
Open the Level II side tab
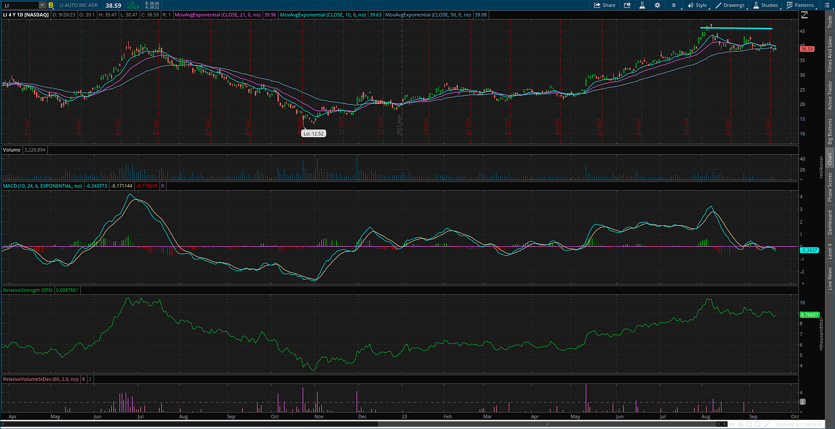pyautogui.click(x=829, y=250)
